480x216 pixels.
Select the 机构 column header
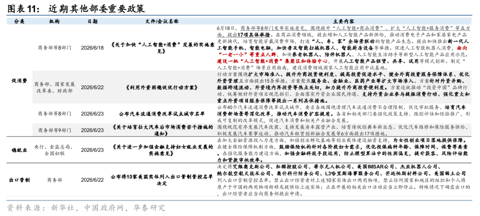55,21
